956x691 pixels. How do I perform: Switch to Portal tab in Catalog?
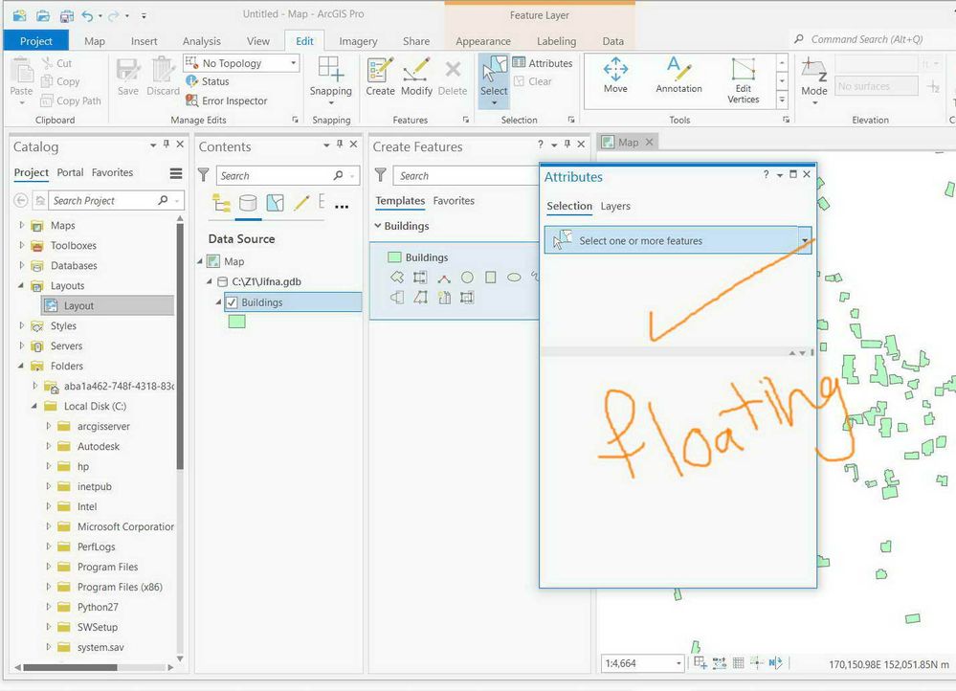pos(70,172)
